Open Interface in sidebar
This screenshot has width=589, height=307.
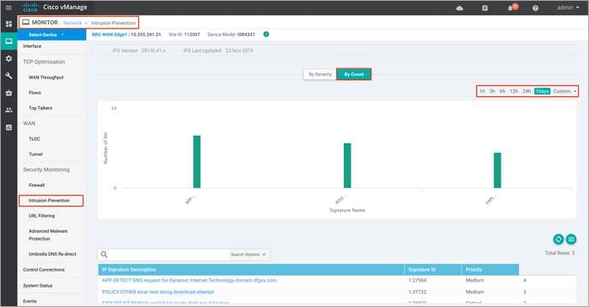(x=32, y=46)
